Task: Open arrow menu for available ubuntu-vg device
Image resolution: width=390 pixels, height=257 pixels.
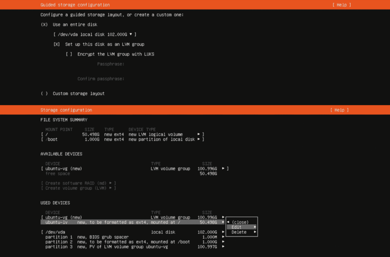Action: click(223, 169)
